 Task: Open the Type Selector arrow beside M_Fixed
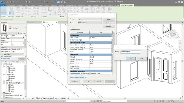click(26, 28)
